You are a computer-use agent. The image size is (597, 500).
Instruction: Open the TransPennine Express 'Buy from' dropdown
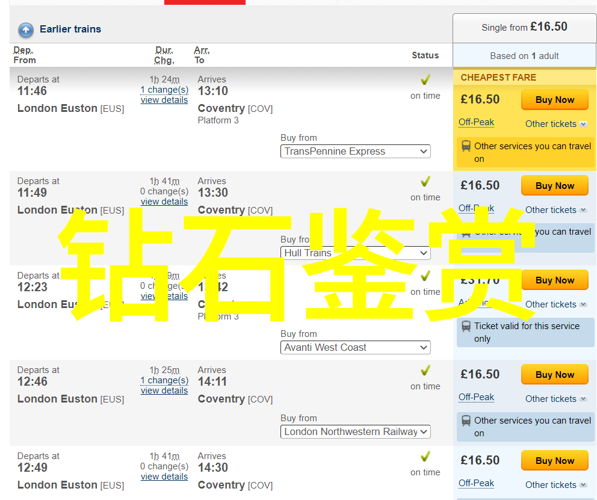pos(355,152)
